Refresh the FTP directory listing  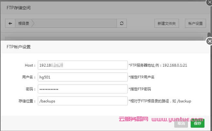(122, 23)
